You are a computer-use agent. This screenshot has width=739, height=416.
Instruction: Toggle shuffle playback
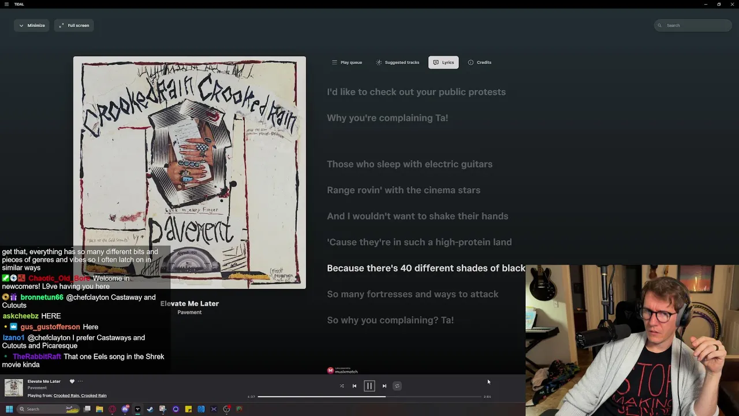pyautogui.click(x=342, y=386)
